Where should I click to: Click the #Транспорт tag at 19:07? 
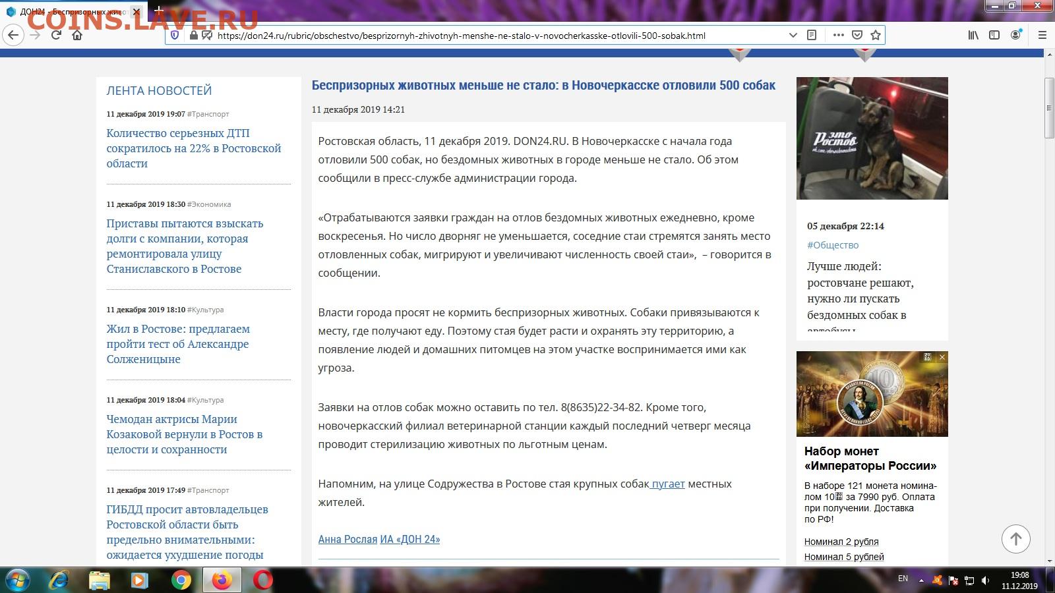[x=208, y=114]
